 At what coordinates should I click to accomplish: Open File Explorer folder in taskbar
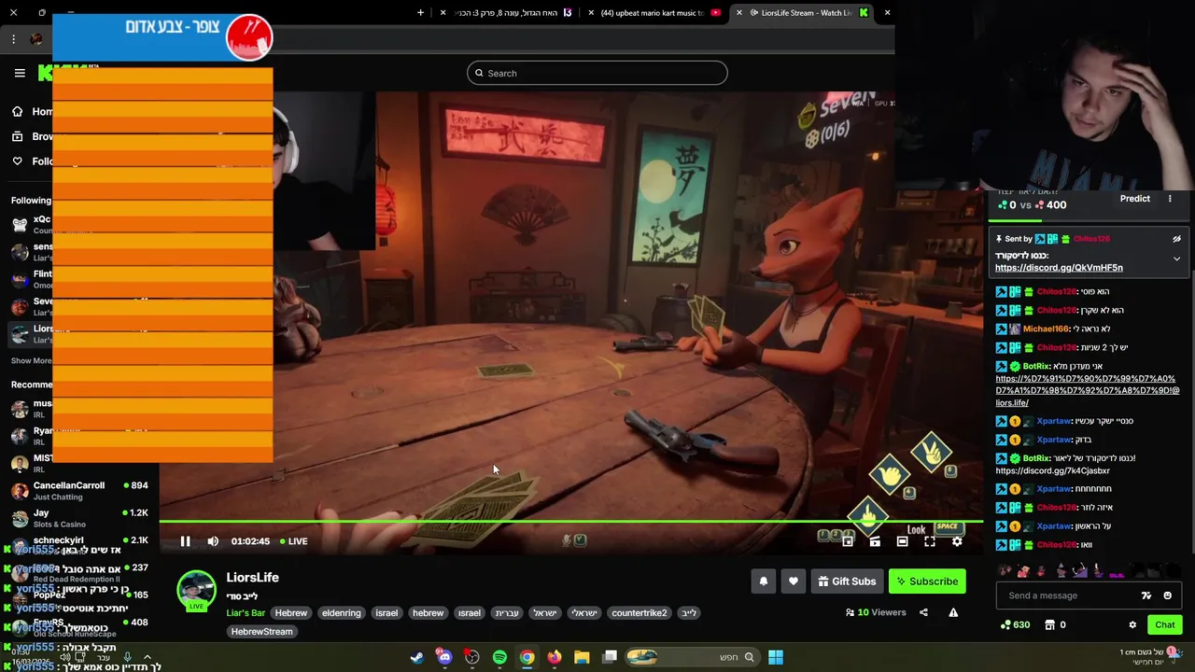coord(582,657)
